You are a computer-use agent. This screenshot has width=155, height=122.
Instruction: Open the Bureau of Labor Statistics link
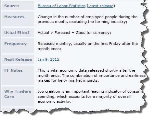61,6
